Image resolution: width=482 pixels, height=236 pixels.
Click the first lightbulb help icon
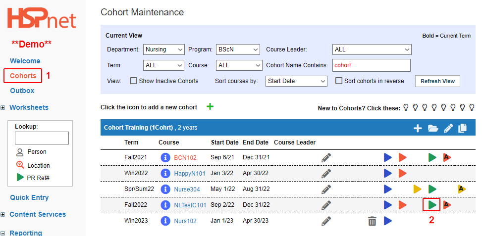point(406,107)
